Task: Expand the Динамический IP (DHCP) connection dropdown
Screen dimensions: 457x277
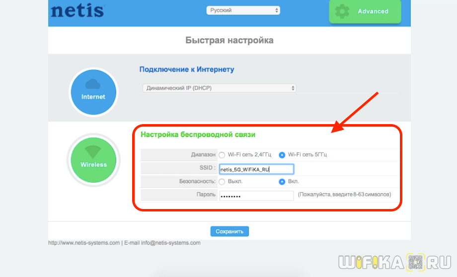Action: (219, 88)
